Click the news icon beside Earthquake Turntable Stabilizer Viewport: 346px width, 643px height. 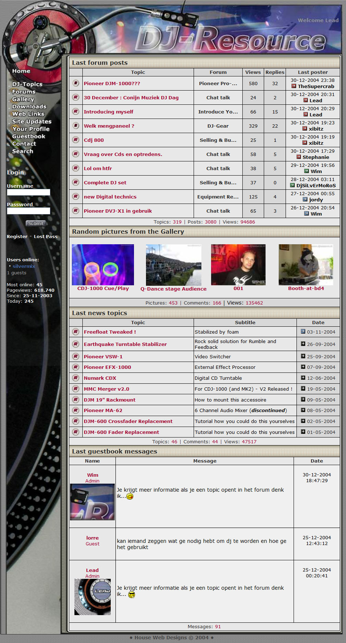(76, 344)
